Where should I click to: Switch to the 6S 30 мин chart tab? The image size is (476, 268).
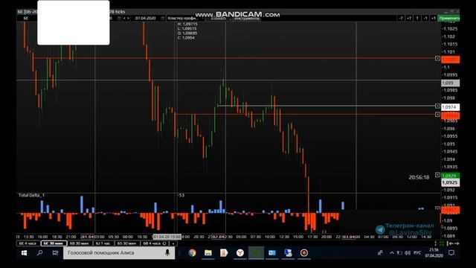[x=127, y=243]
